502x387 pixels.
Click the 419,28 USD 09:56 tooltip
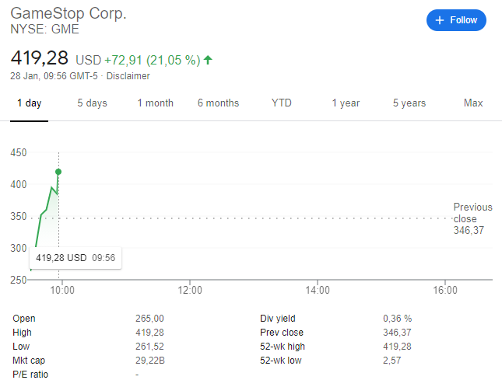(75, 258)
